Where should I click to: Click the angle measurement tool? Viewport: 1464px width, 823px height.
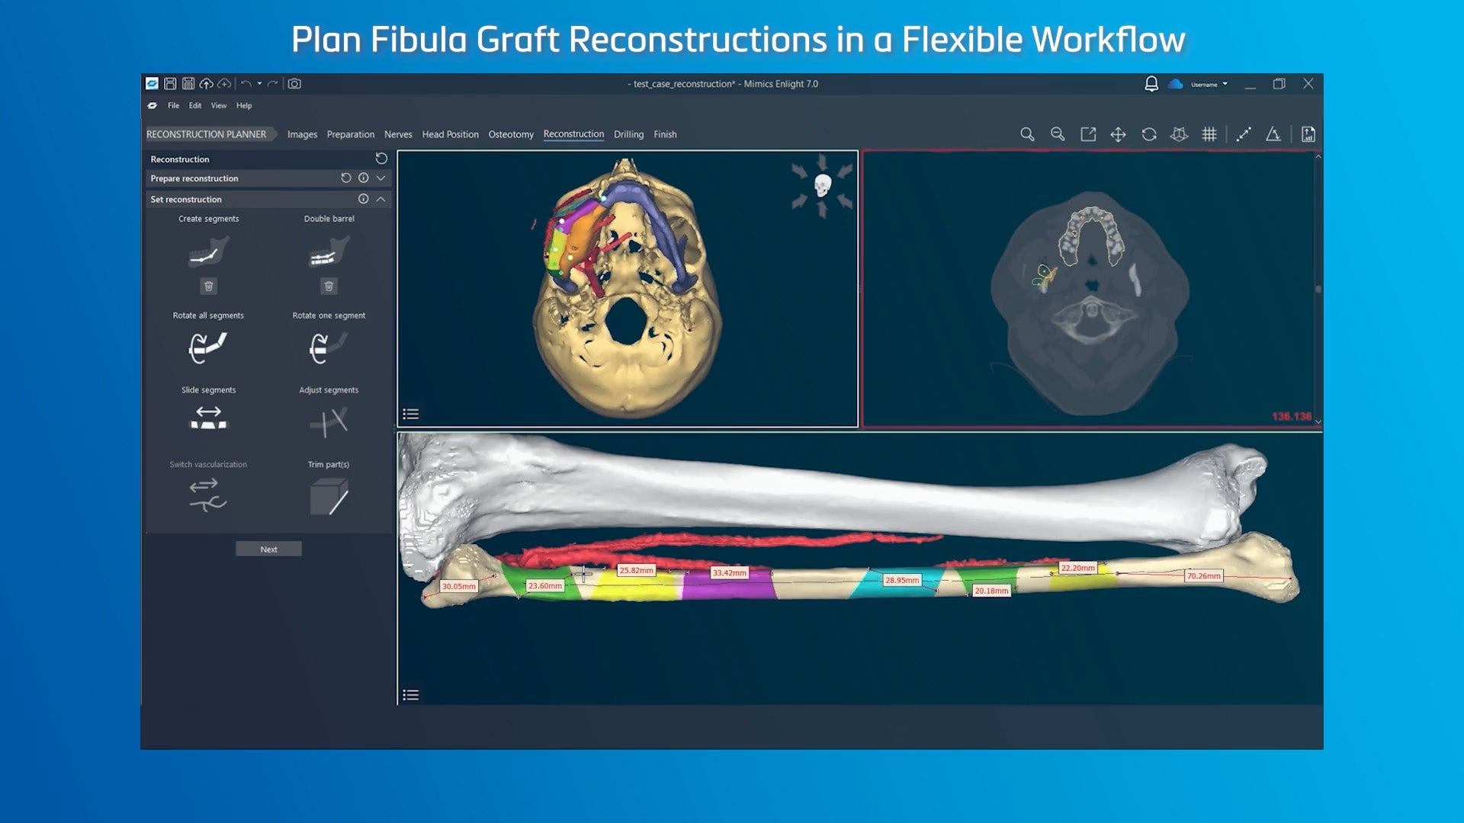point(1273,134)
